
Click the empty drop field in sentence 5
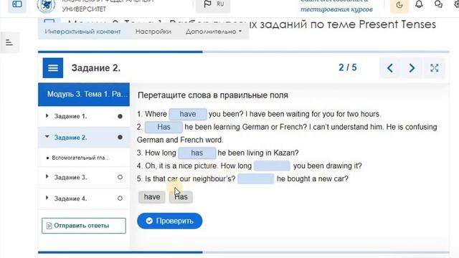(x=256, y=178)
